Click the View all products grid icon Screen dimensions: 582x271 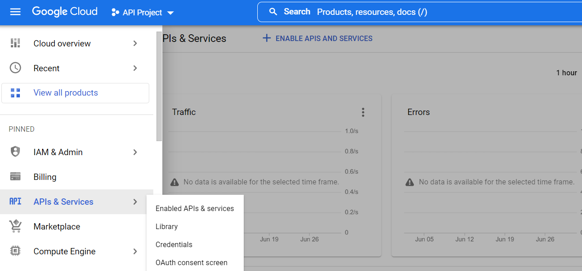coord(15,93)
